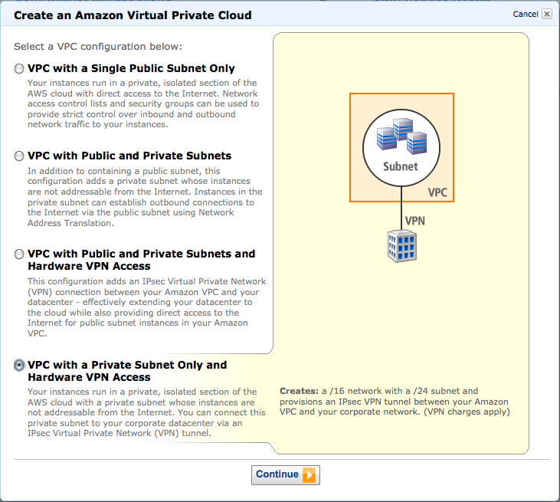Click the Subnet servers icon in the diagram
The image size is (560, 502).
coord(401,136)
